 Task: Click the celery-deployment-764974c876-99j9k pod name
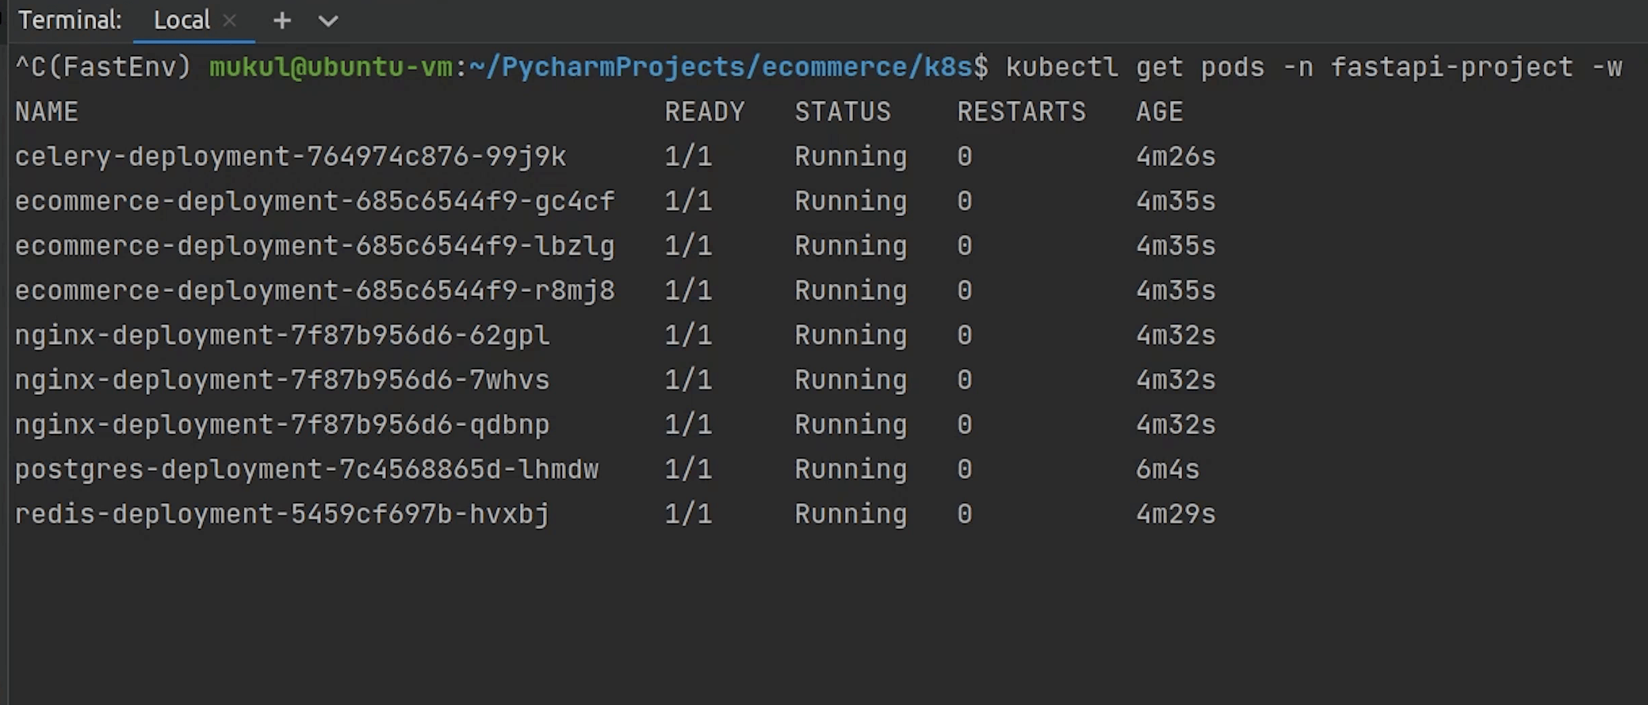click(290, 156)
